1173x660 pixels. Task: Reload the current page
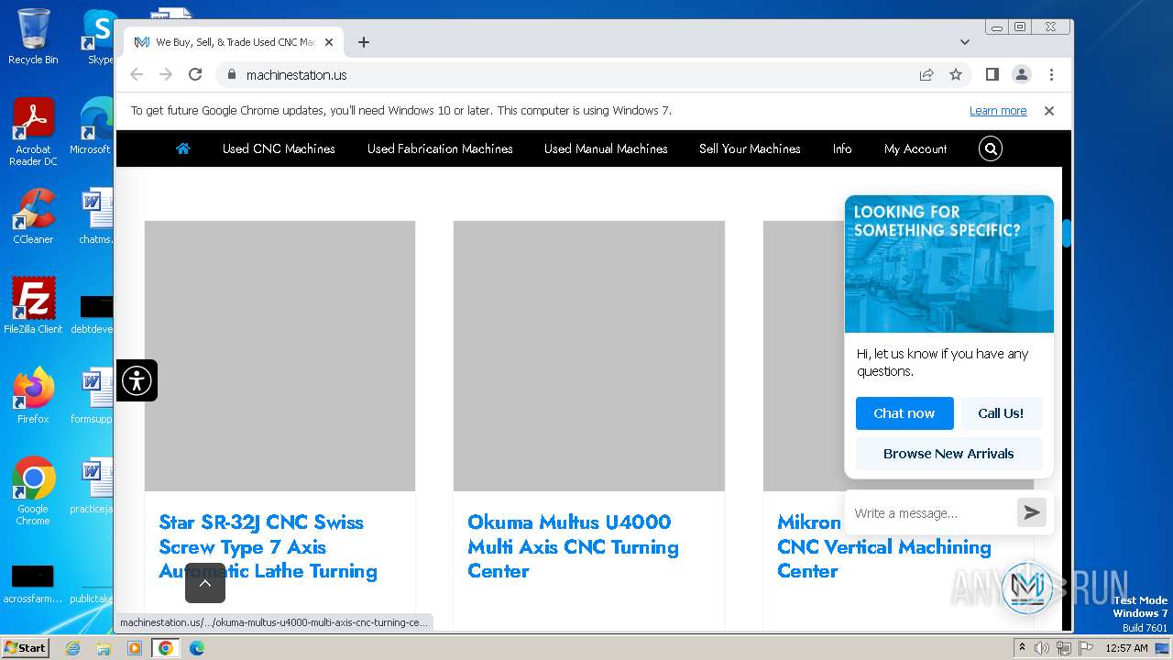tap(195, 74)
